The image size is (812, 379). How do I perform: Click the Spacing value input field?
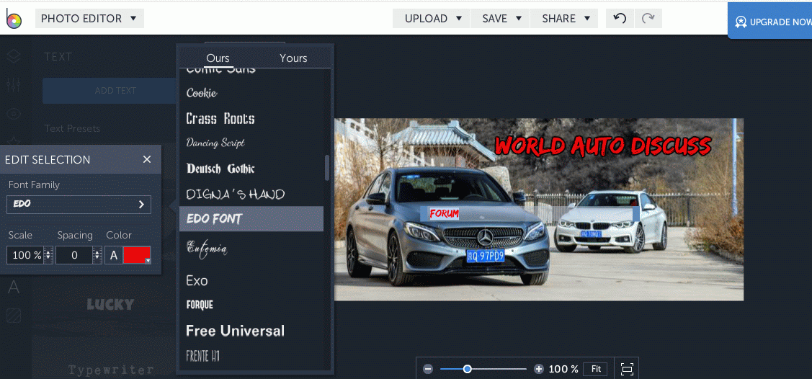(x=74, y=255)
